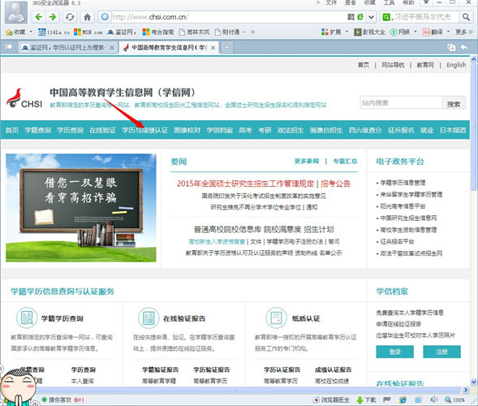This screenshot has width=478, height=406.
Task: Click the 注册 register button
Action: tap(441, 352)
